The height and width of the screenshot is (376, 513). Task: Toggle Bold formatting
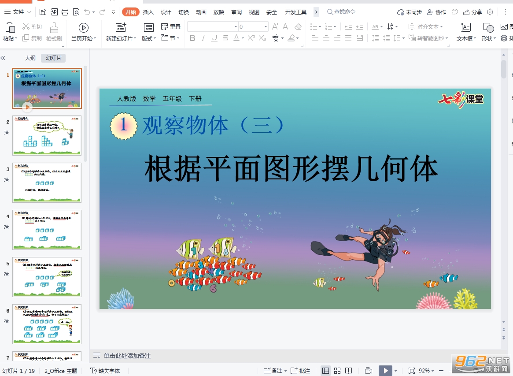[192, 38]
